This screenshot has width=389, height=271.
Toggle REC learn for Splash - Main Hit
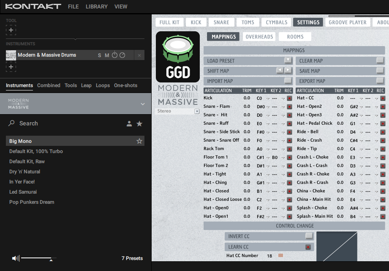click(x=383, y=216)
